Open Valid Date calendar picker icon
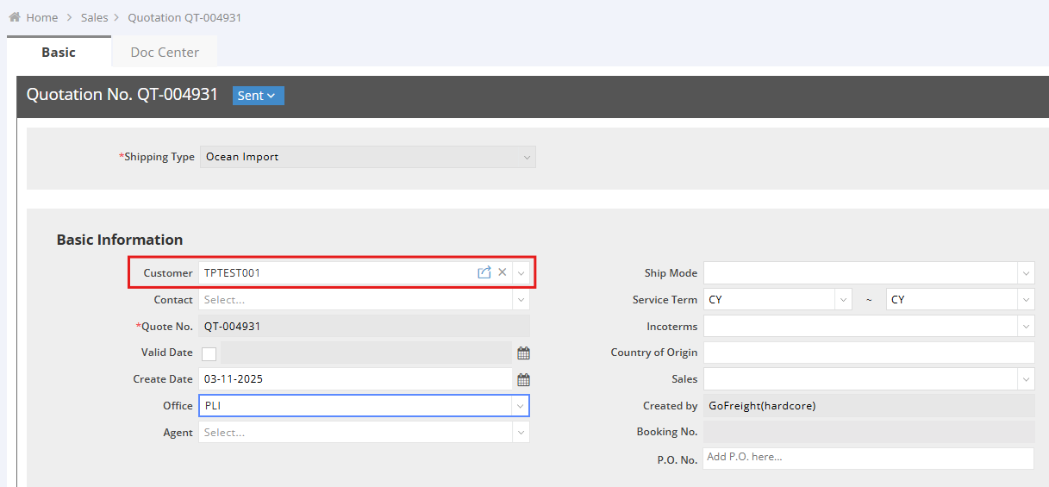 pyautogui.click(x=523, y=353)
